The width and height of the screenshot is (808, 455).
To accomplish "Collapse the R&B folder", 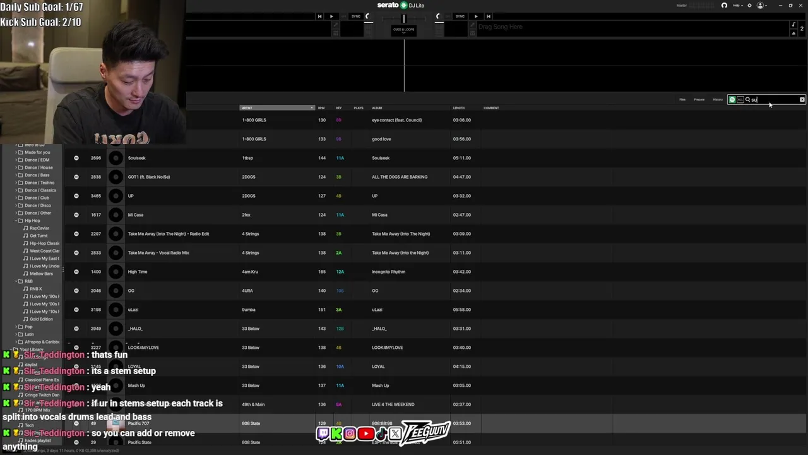I will pyautogui.click(x=16, y=281).
